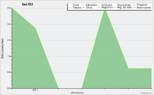
Task: Click the Otros legend label
Action: click(89, 7)
